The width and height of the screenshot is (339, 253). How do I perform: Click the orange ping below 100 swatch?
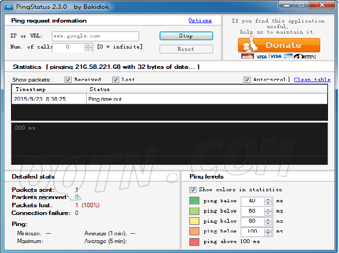coord(194,232)
